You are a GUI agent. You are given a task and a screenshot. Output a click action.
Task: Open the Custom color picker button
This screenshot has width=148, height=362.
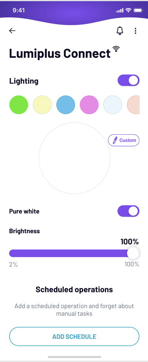124,140
